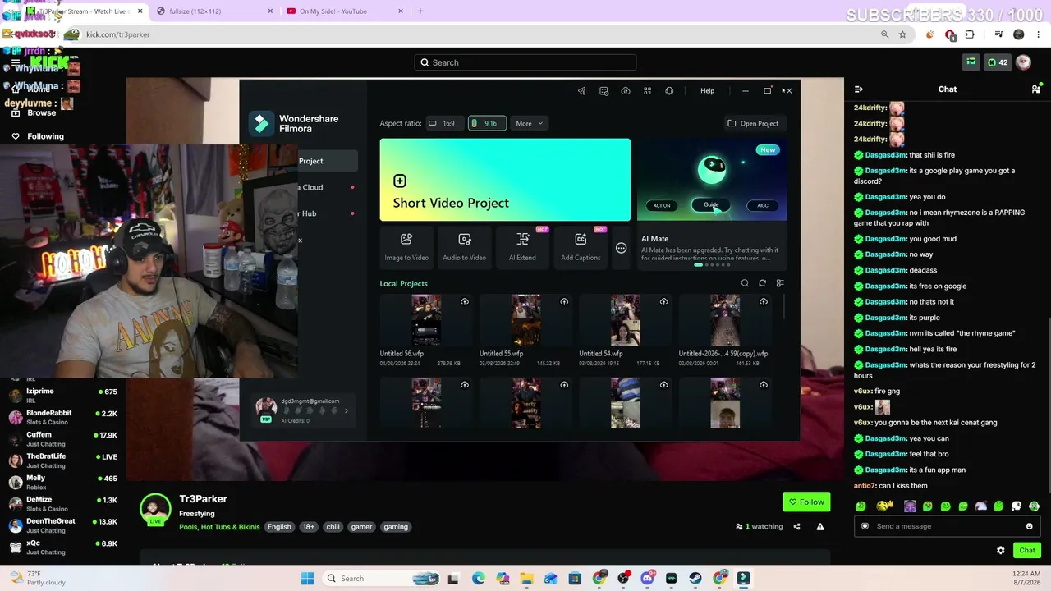Screen dimensions: 1051x591
Task: Open BlondeRabbit channel in sidebar
Action: click(63, 417)
